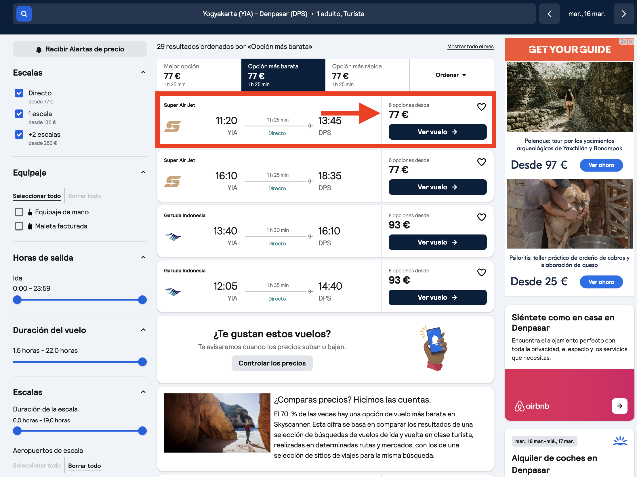637x477 pixels.
Task: Select the Opción más rápida tab
Action: [367, 75]
